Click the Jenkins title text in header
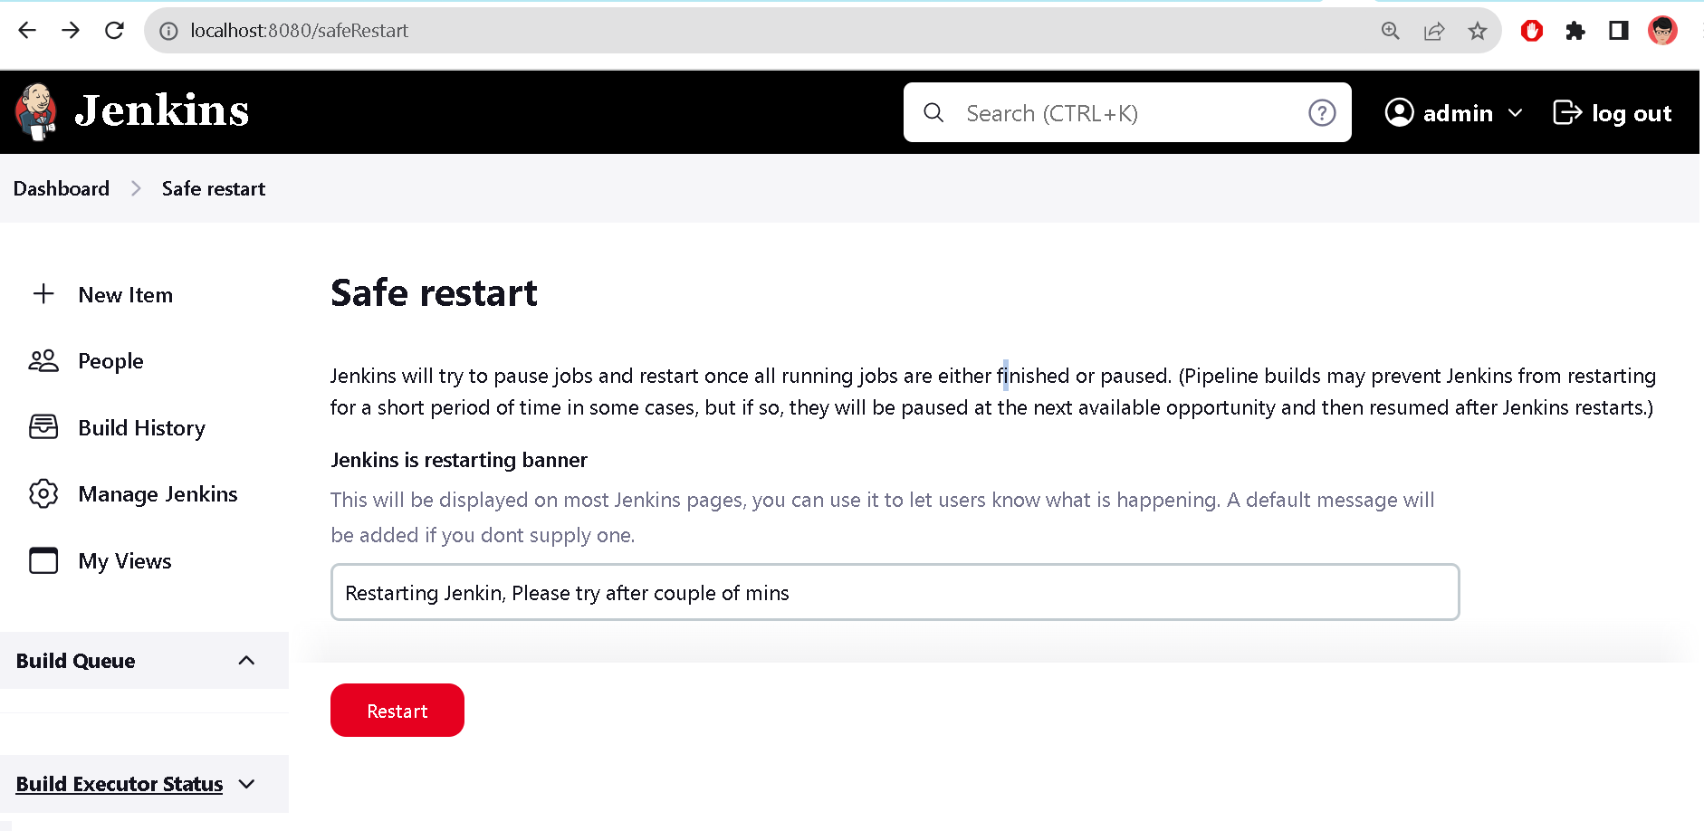 (162, 110)
